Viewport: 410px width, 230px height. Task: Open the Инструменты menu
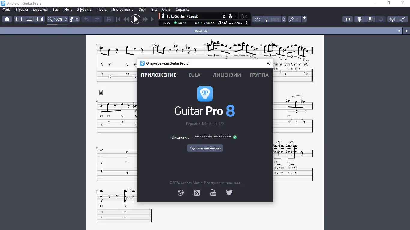[123, 10]
